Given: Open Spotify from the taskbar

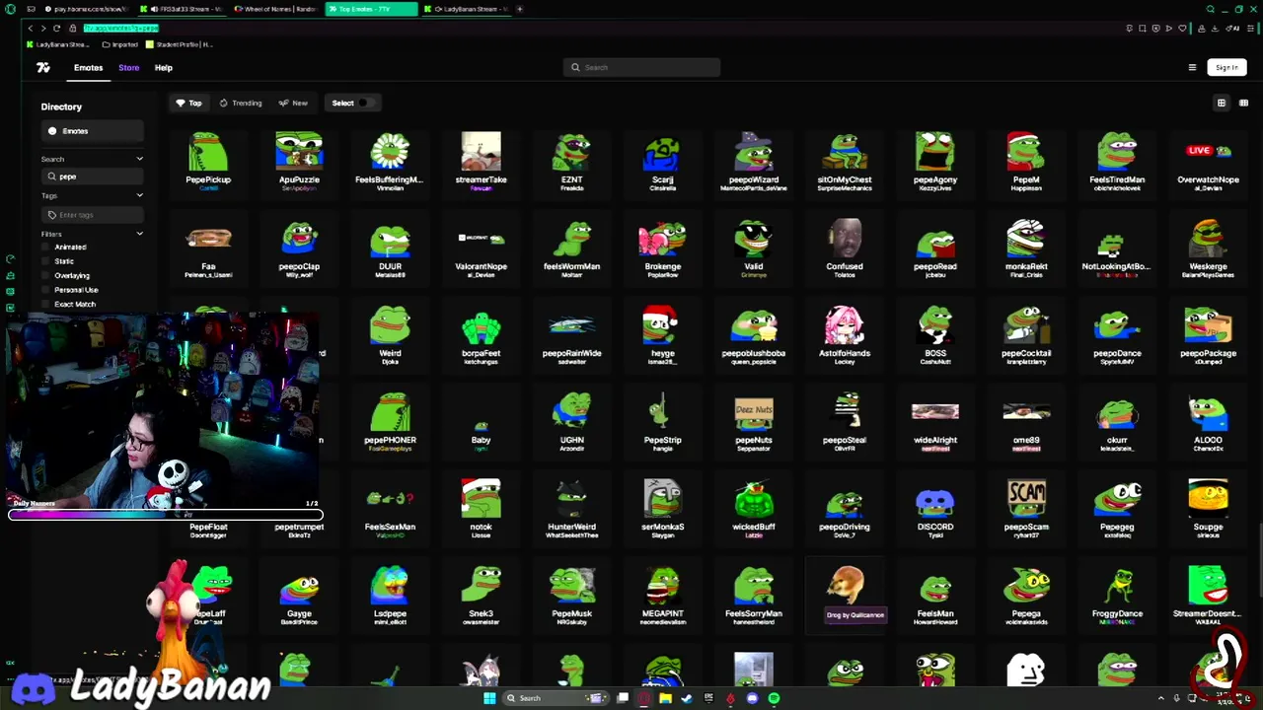Looking at the screenshot, I should click(x=774, y=698).
